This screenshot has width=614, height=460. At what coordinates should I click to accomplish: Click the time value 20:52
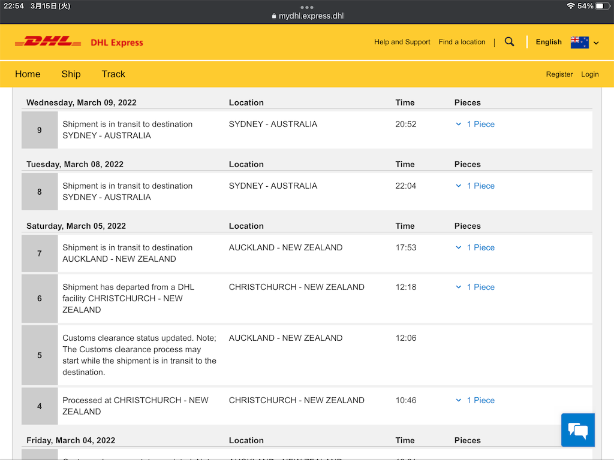[406, 124]
